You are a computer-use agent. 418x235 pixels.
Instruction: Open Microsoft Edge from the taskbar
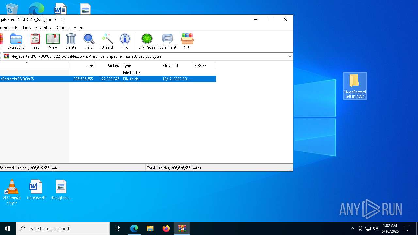[x=134, y=228]
